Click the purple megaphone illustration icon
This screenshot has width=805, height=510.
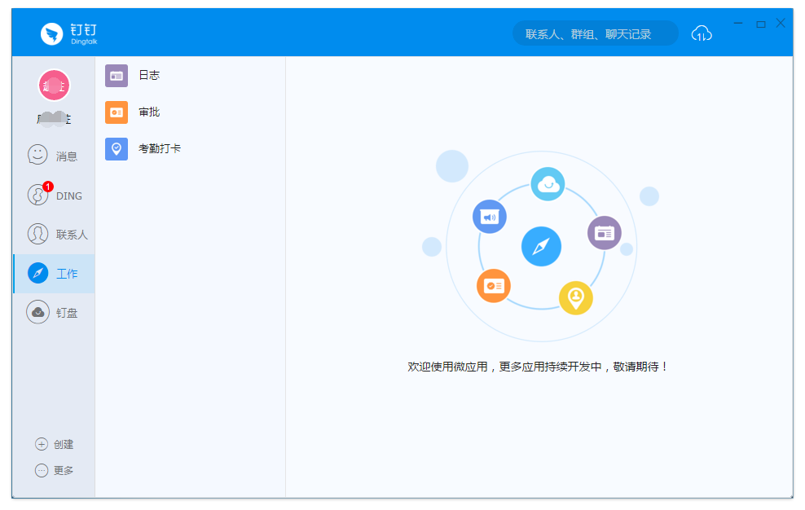pyautogui.click(x=490, y=216)
